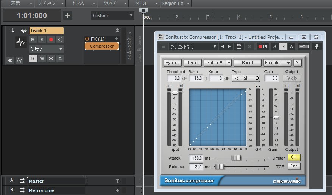Screen dimensions: 332x195
Task: Open compressor help question mark
Action: (297, 63)
